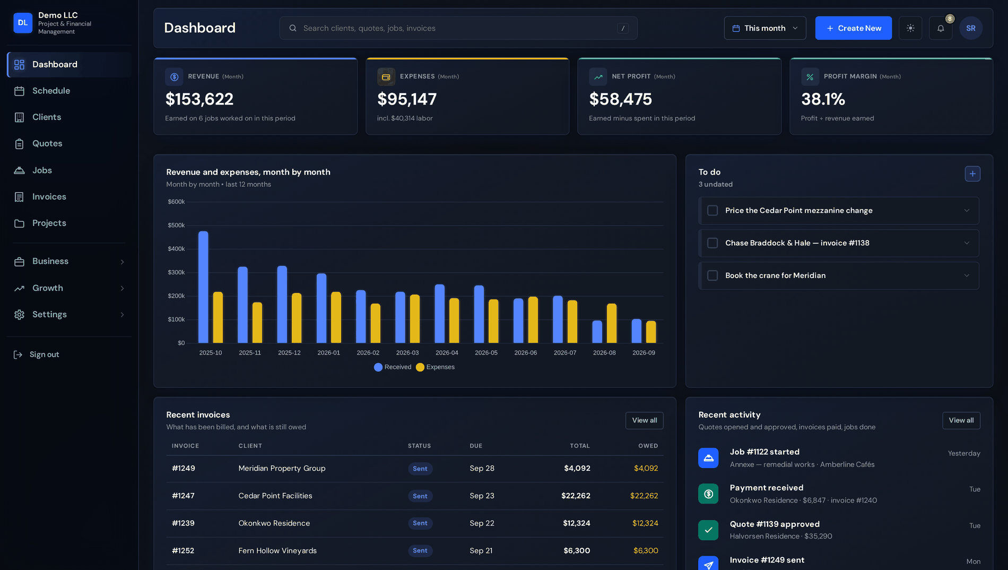
Task: Open the SR user avatar menu
Action: coord(971,28)
